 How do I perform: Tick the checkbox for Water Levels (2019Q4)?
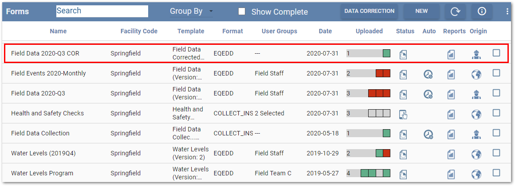tap(496, 153)
